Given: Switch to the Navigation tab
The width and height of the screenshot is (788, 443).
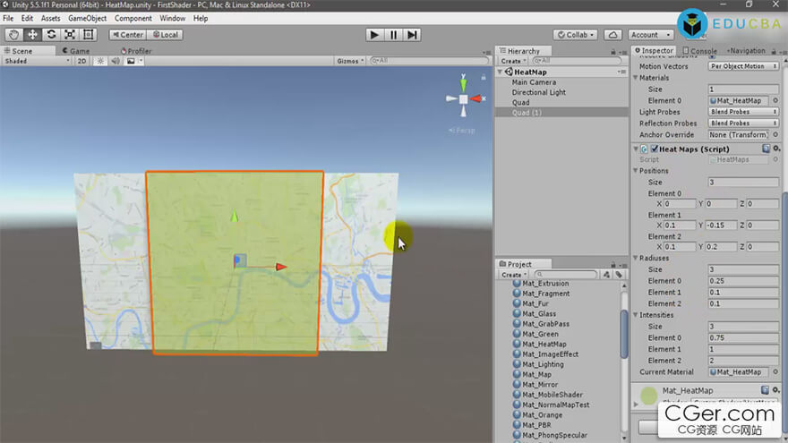Looking at the screenshot, I should tap(746, 51).
